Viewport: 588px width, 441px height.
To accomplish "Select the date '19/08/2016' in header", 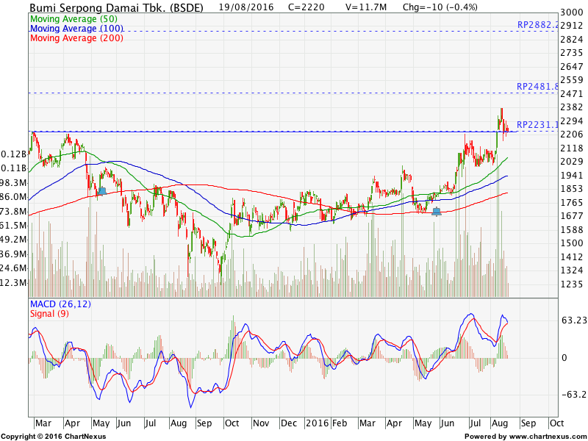I will coord(246,7).
